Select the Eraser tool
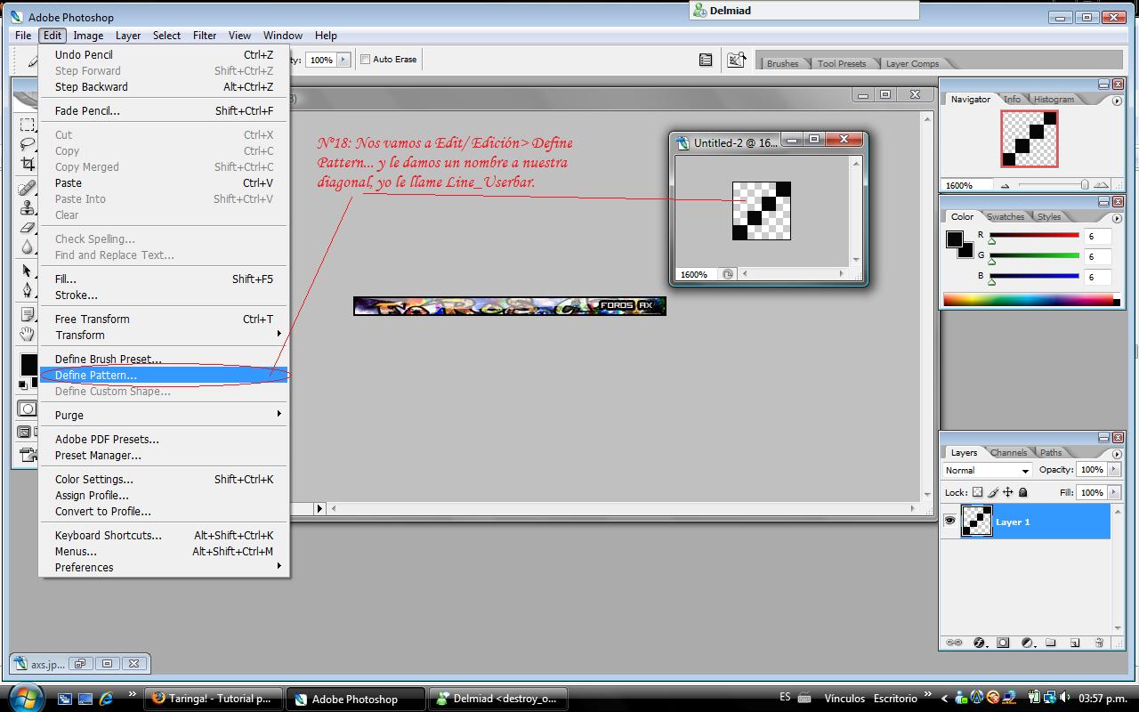1139x712 pixels. (x=27, y=228)
